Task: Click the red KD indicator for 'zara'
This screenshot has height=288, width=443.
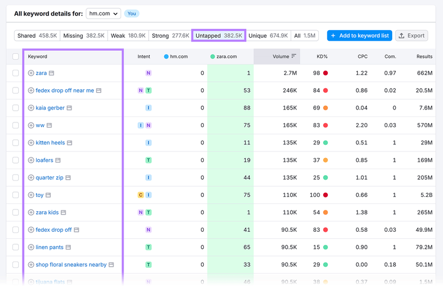Action: coord(325,73)
